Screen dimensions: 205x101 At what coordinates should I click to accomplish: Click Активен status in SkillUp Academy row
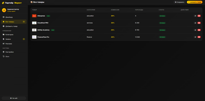tap(162, 30)
